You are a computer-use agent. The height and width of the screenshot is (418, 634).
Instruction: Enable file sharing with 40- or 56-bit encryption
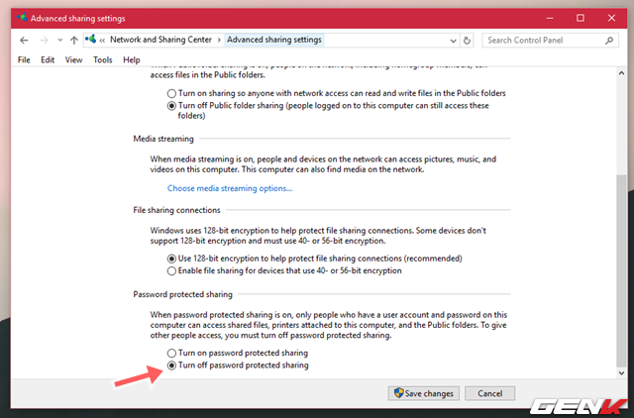[172, 269]
